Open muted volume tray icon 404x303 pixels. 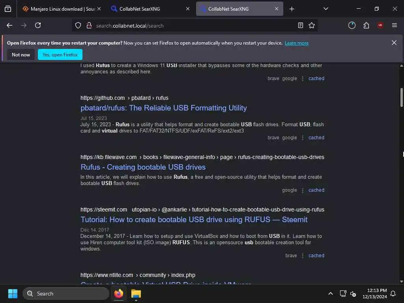coord(353,294)
